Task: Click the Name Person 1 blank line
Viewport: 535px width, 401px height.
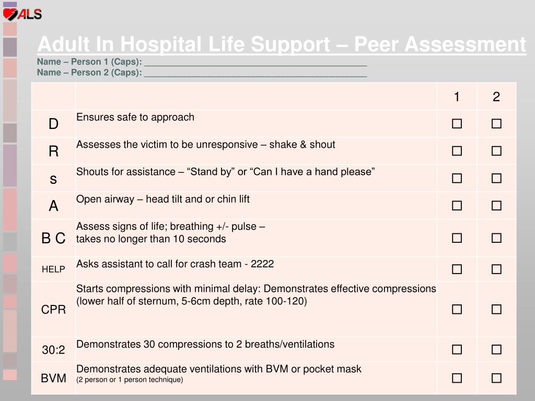Action: (255, 62)
